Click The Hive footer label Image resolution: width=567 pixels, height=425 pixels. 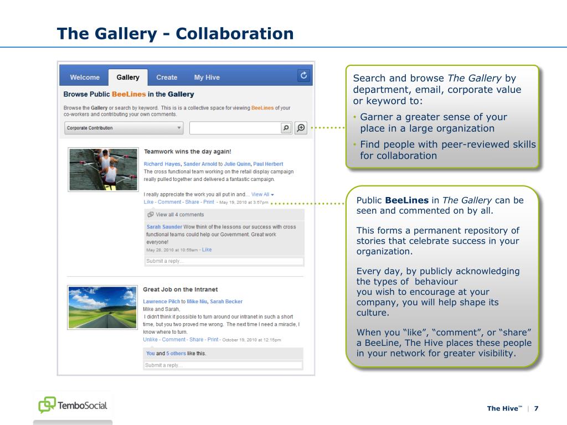point(504,408)
